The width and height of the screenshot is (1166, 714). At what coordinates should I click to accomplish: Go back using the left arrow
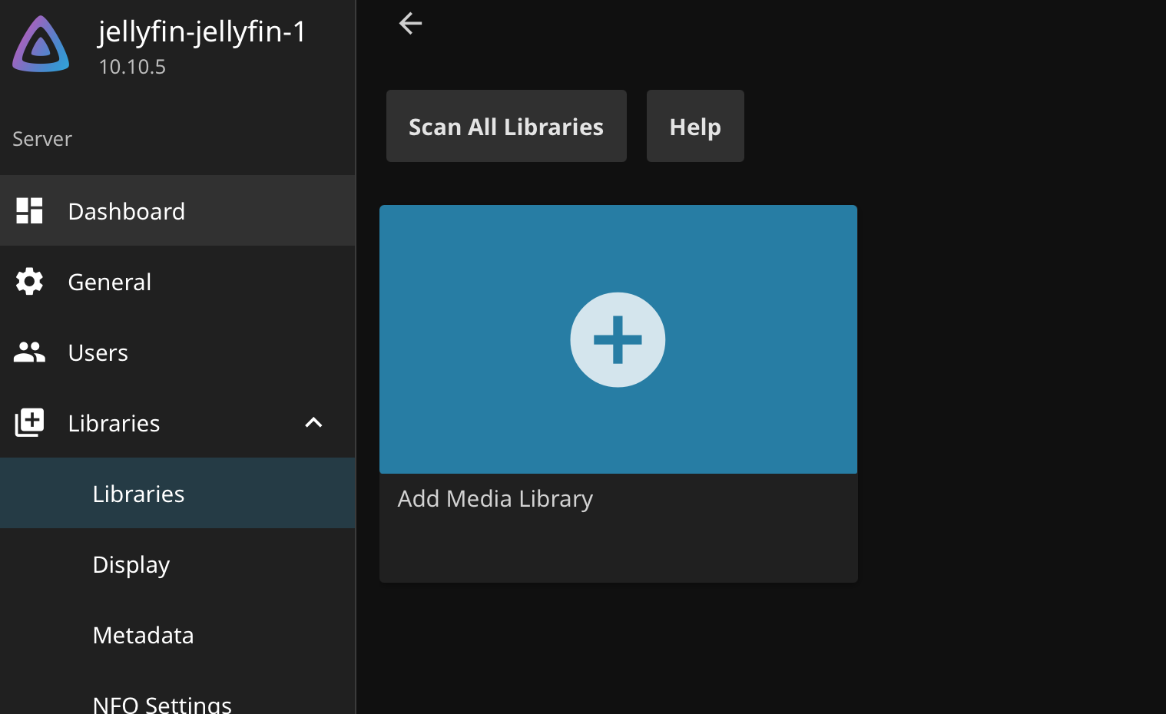tap(410, 24)
